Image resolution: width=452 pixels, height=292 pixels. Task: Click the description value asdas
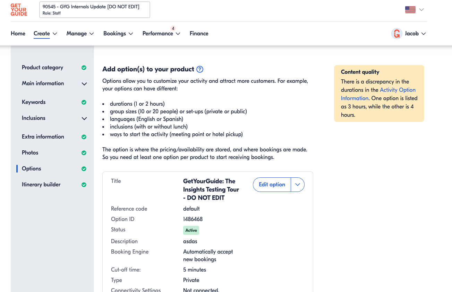190,241
